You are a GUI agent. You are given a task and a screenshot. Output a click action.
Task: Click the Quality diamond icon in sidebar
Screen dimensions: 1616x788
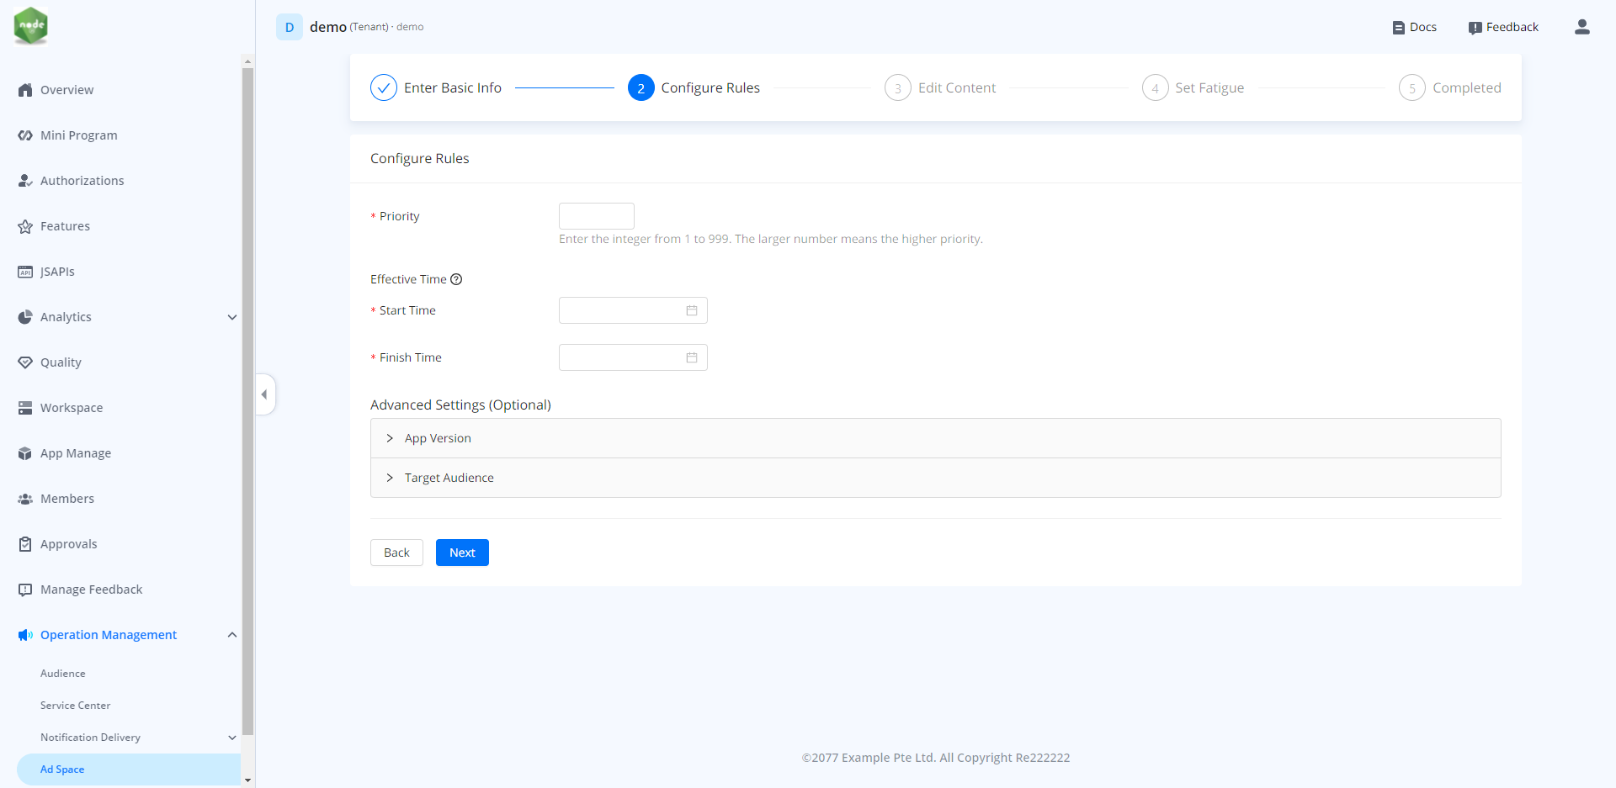coord(25,362)
